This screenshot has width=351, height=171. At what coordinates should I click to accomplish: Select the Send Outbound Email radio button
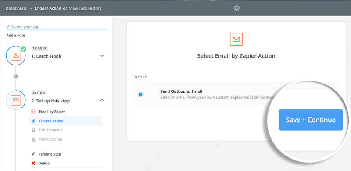pyautogui.click(x=140, y=95)
